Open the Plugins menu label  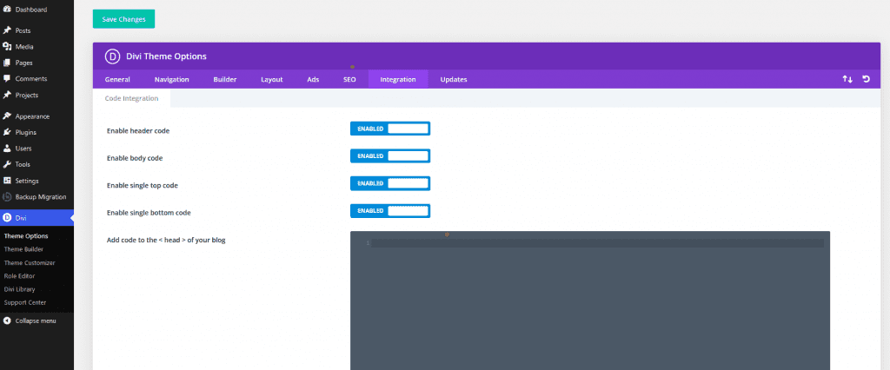(x=25, y=132)
